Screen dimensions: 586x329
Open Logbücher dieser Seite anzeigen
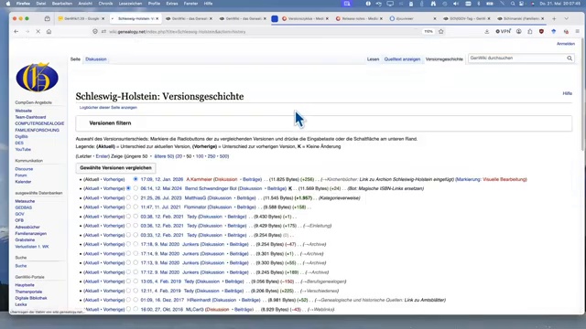coord(108,108)
